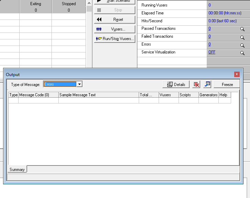Click magnifier next to Errors
This screenshot has width=250, height=198.
(x=242, y=46)
